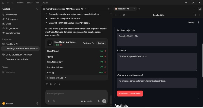This screenshot has width=203, height=108.
Task: Open Crear estructura editorial task
Action: tap(17, 59)
